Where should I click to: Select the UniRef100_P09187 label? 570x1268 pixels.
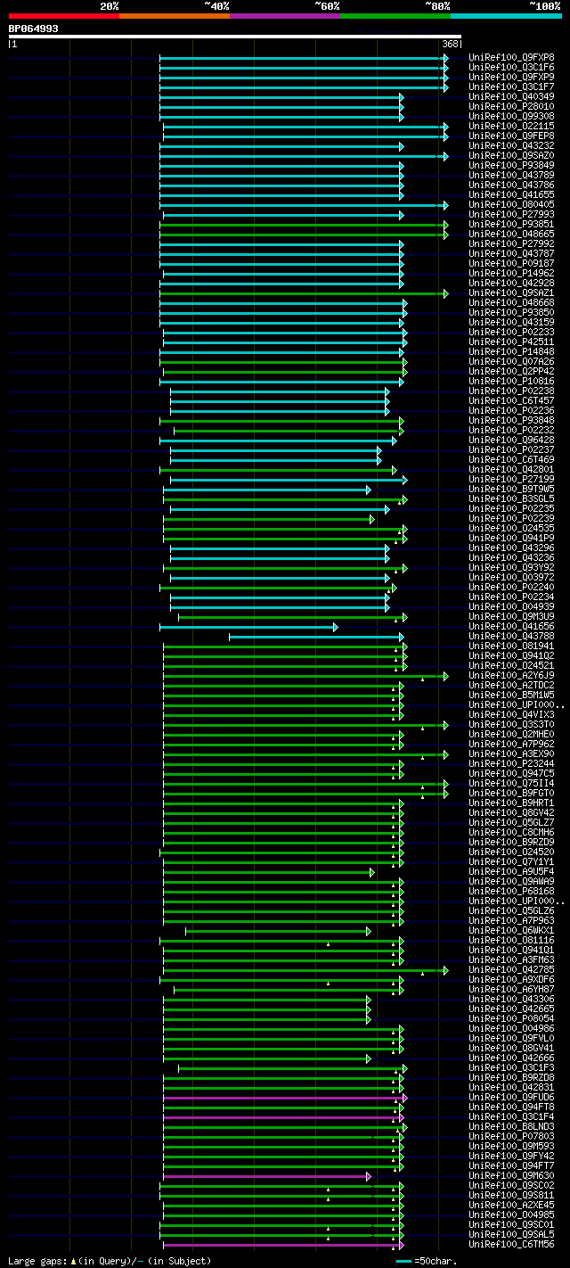point(511,263)
